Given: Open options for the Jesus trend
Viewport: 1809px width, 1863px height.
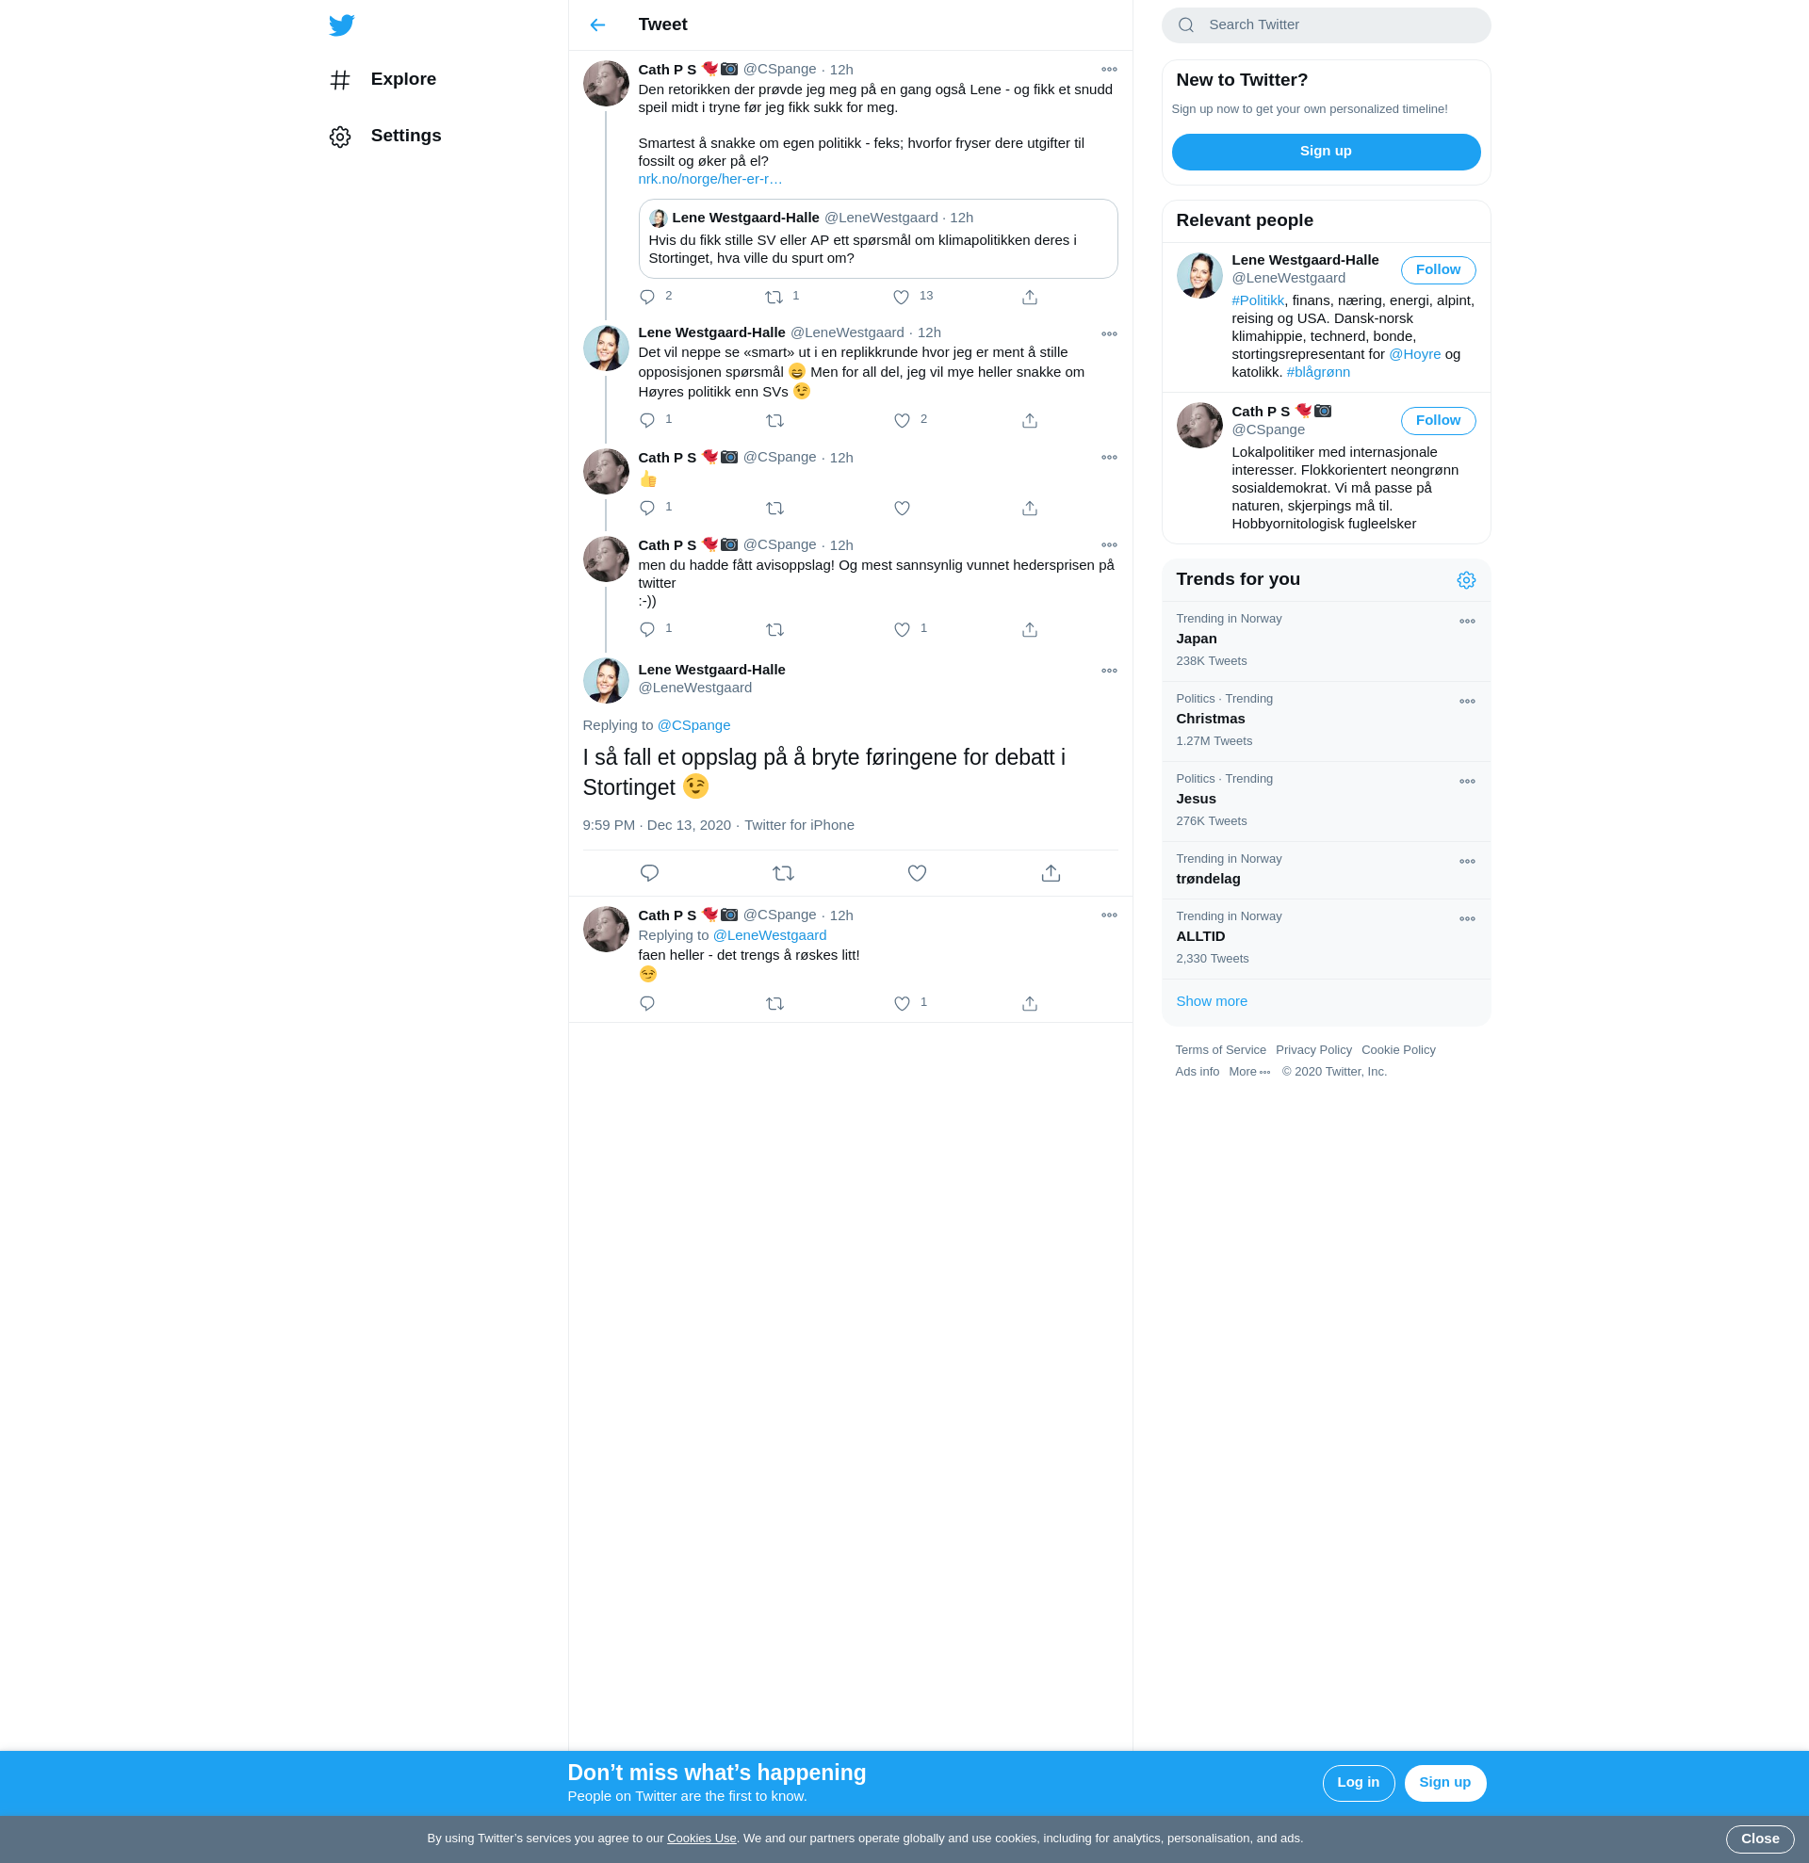Looking at the screenshot, I should (x=1467, y=782).
